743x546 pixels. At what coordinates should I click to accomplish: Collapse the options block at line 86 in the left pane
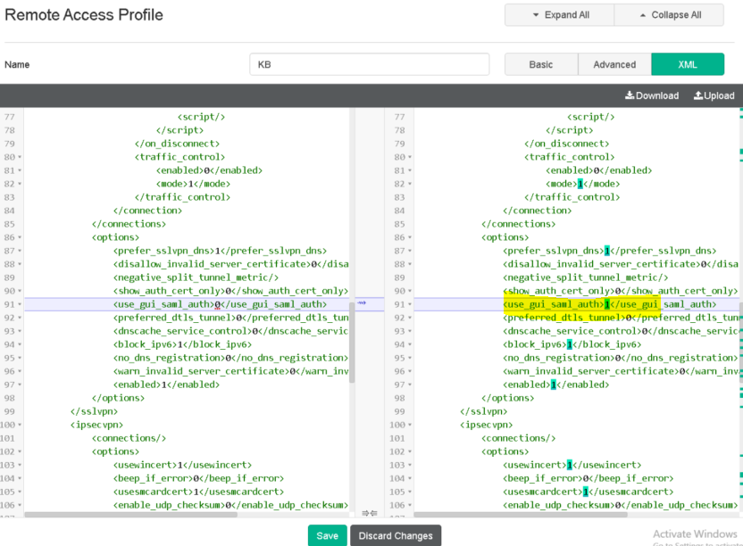click(21, 237)
